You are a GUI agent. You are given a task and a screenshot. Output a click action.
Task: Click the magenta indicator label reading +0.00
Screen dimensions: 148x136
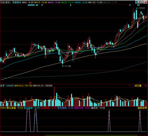pos(82,108)
